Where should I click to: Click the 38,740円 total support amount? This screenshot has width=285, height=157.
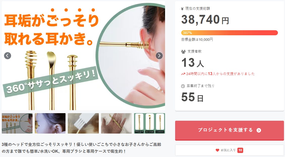point(205,20)
